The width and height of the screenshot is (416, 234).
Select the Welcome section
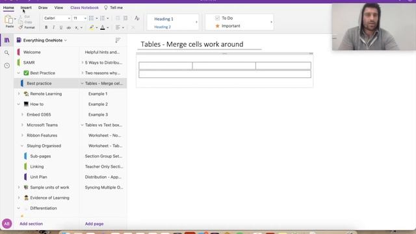click(32, 52)
